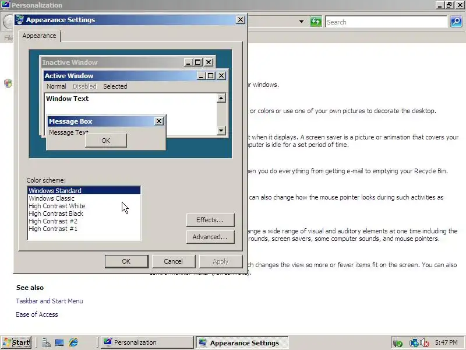Cancel the Appearance Settings dialog
The image size is (466, 350).
pos(173,261)
